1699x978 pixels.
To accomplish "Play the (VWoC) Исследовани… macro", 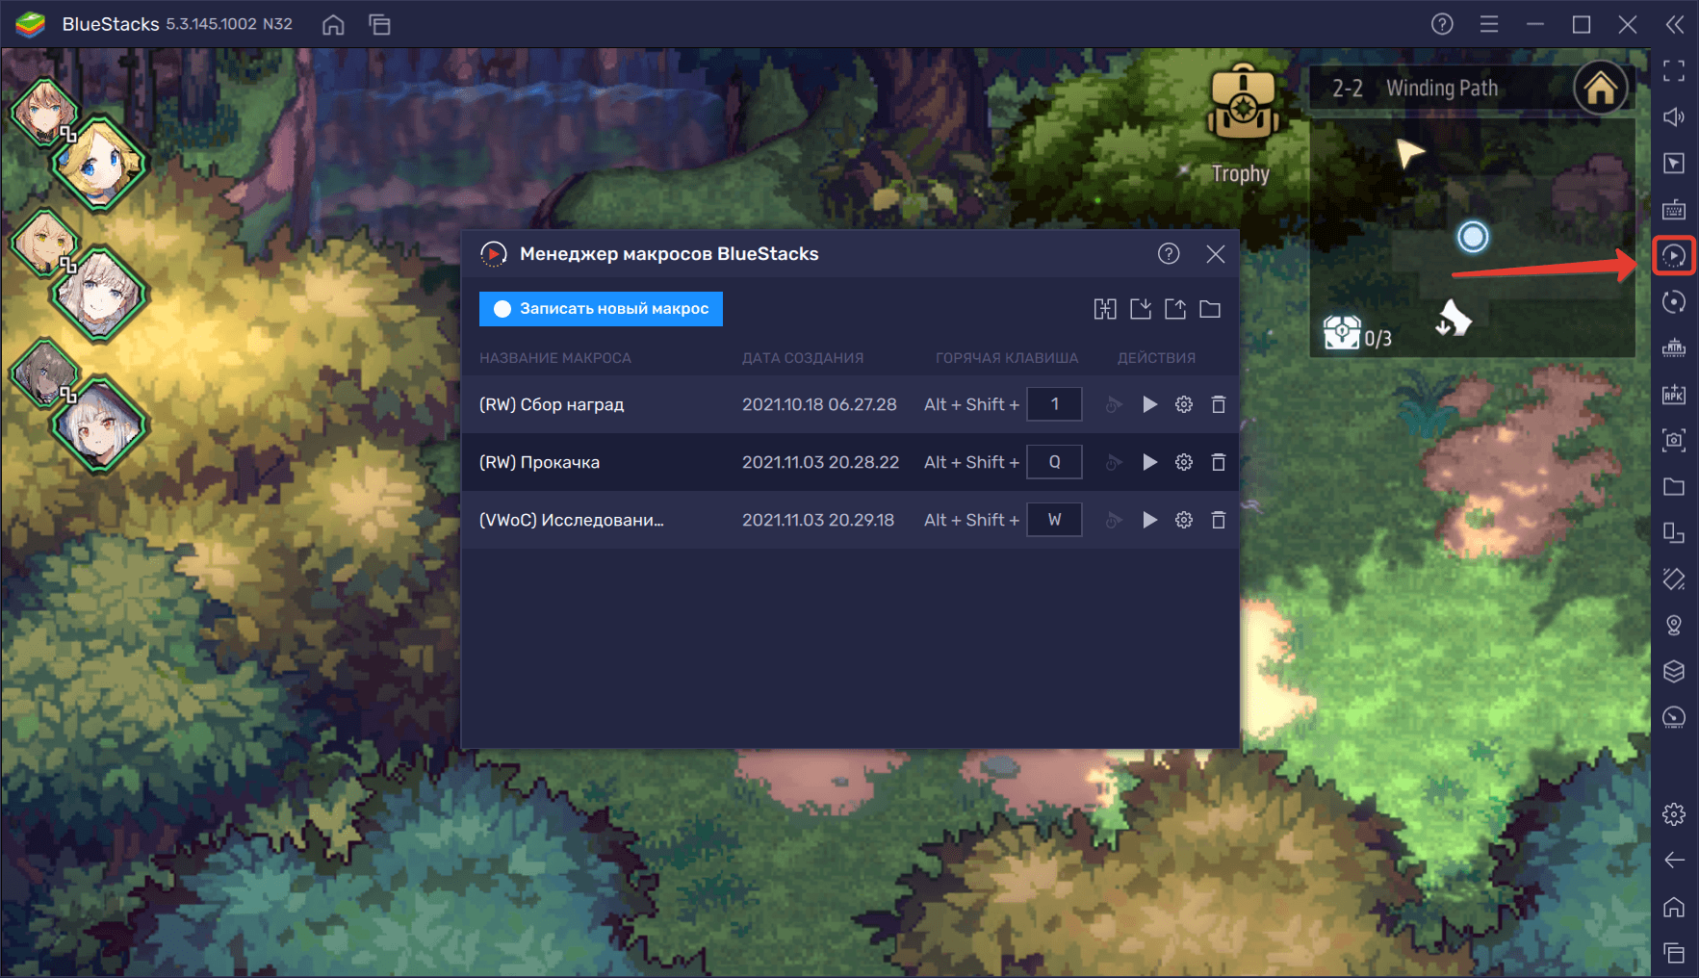I will [x=1149, y=520].
